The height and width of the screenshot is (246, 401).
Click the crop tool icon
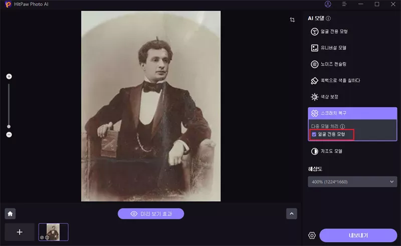292,20
